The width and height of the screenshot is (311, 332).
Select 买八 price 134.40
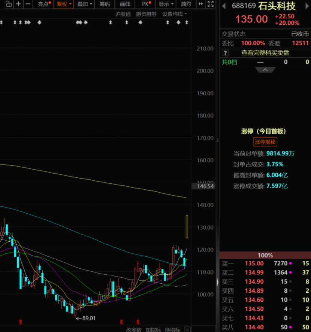coord(254,327)
